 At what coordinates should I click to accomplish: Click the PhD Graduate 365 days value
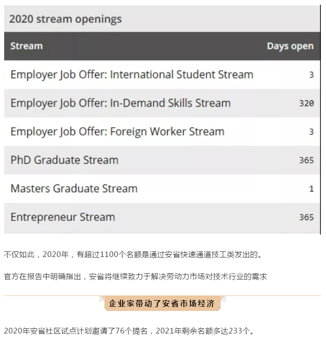pyautogui.click(x=306, y=160)
